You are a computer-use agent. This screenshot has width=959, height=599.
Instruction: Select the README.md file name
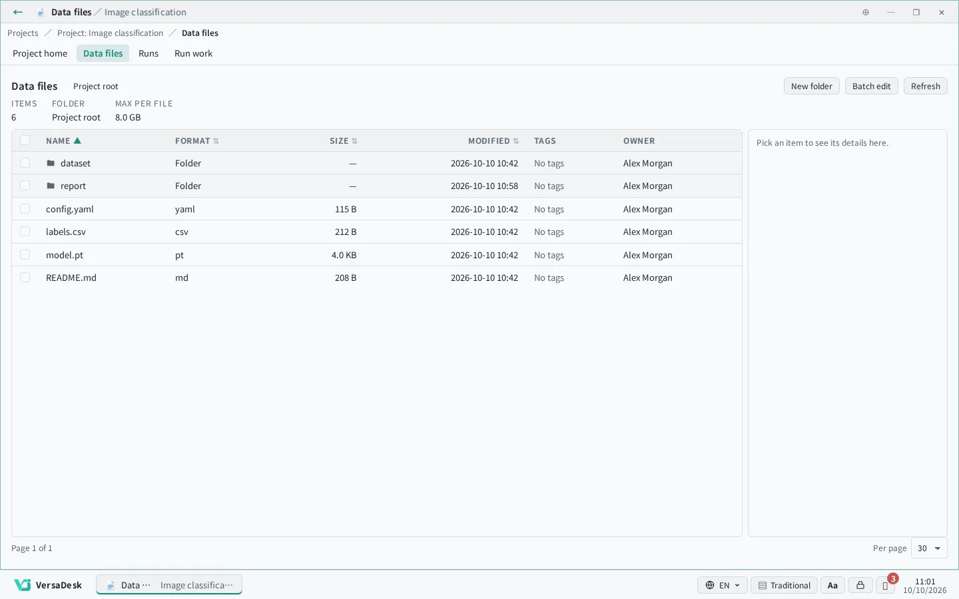click(x=71, y=278)
